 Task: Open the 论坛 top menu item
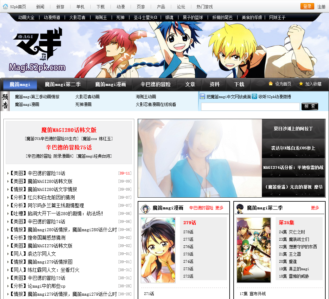pos(181,7)
